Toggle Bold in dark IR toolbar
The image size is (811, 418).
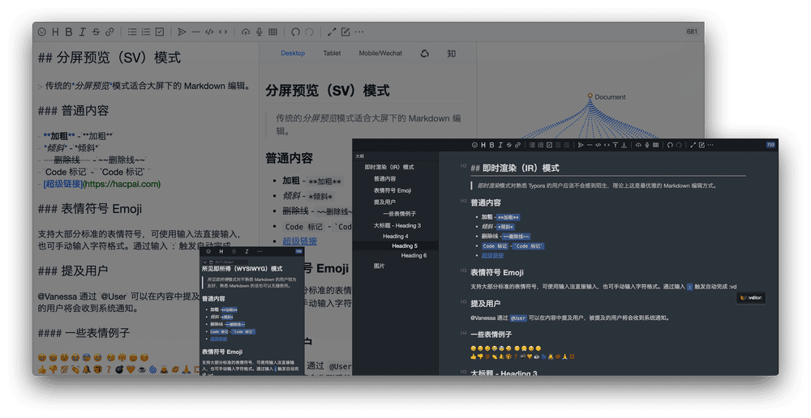[492, 145]
